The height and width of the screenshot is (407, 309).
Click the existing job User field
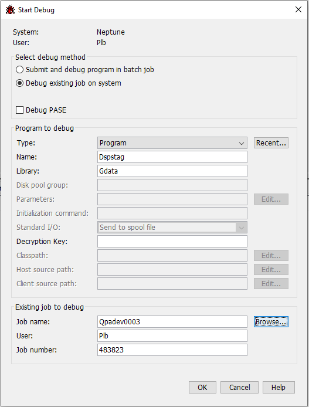[x=172, y=336]
